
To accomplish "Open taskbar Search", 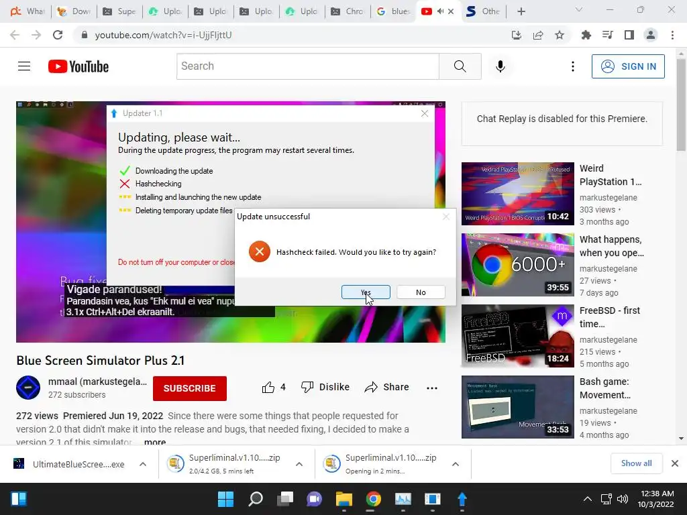I will pyautogui.click(x=256, y=499).
